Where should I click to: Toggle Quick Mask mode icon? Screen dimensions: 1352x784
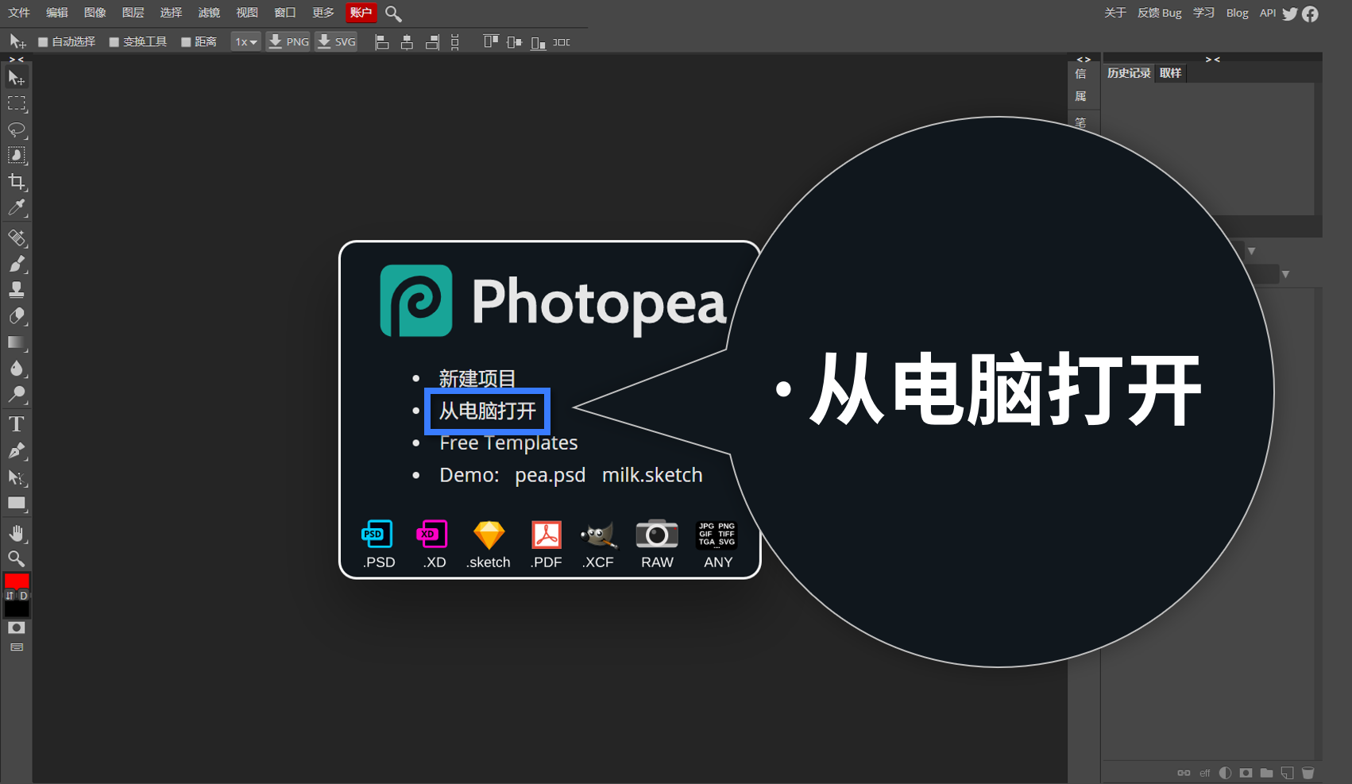[x=16, y=628]
